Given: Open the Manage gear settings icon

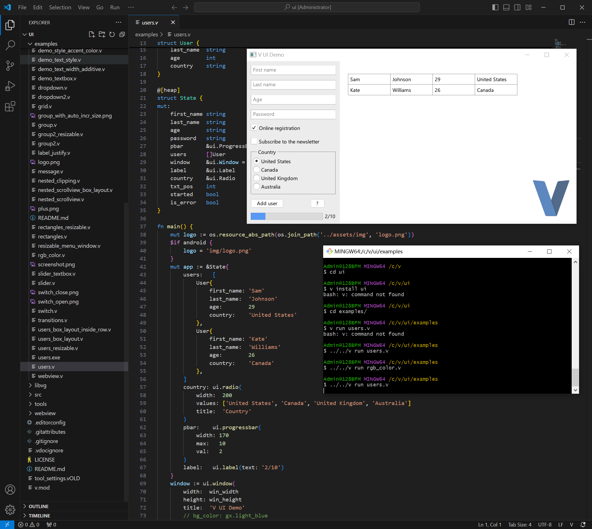Looking at the screenshot, I should pyautogui.click(x=10, y=510).
